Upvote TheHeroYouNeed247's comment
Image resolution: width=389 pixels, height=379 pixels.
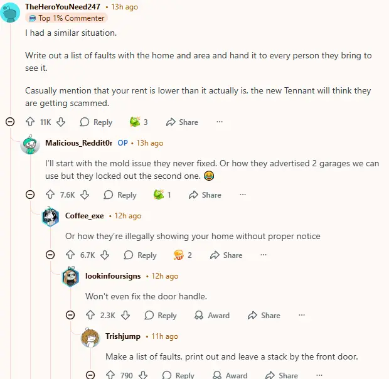pos(29,122)
